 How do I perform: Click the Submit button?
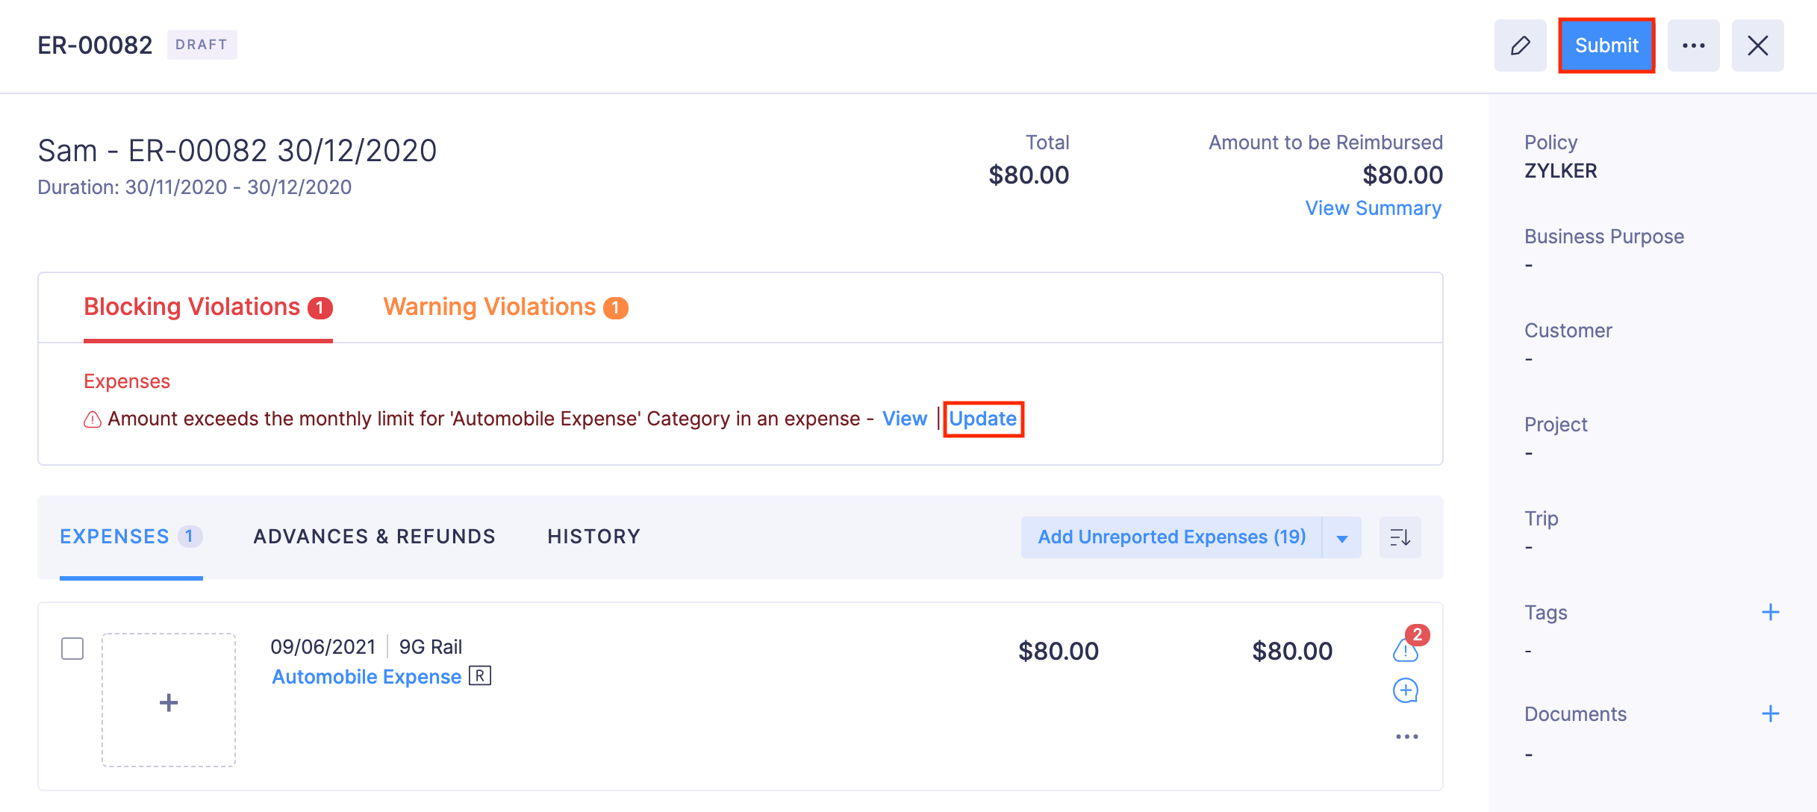tap(1606, 46)
